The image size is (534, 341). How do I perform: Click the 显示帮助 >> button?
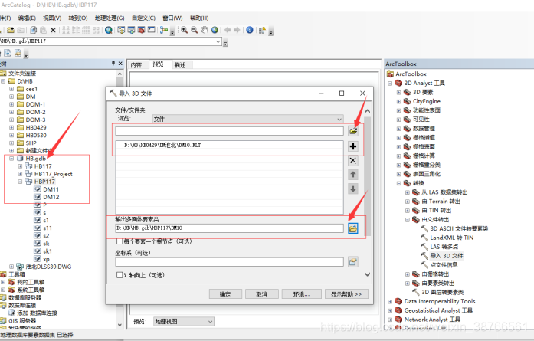346,294
